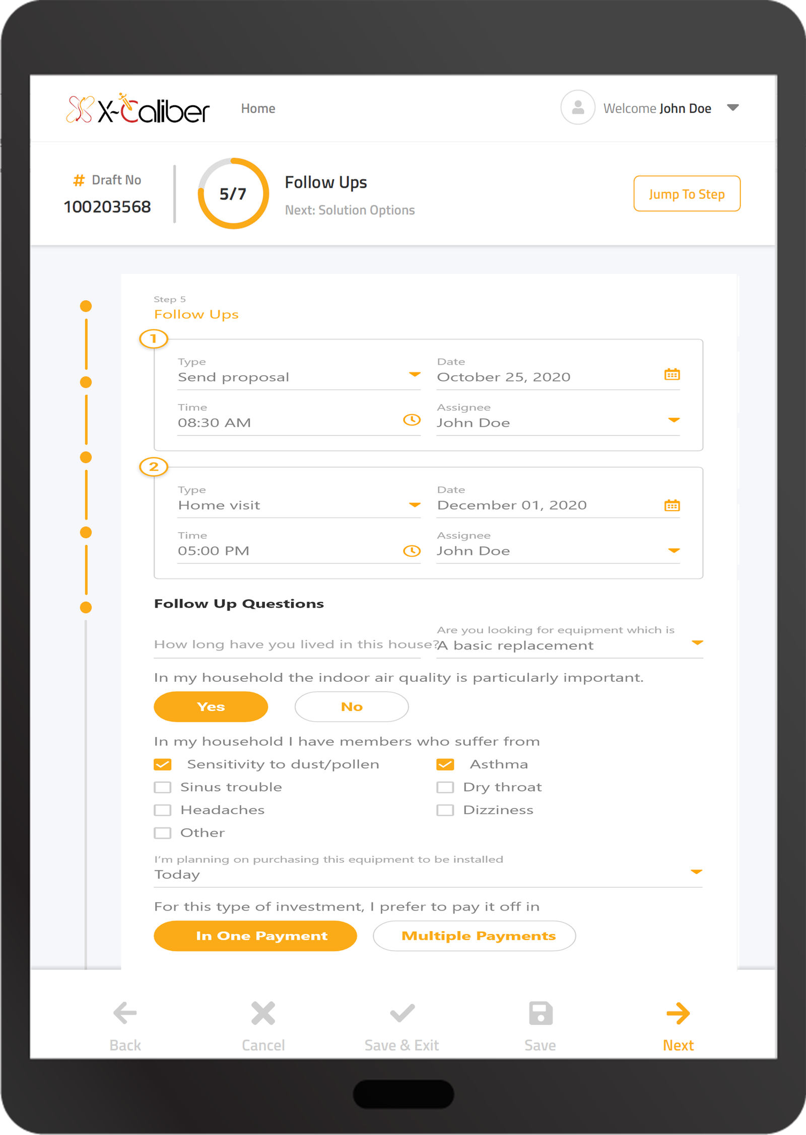The width and height of the screenshot is (806, 1135).
Task: Proceed with the Next arrow
Action: (678, 1013)
